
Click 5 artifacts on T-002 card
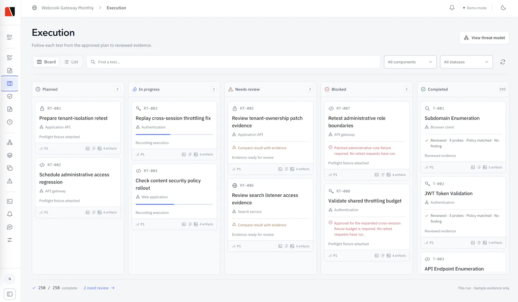(495, 243)
